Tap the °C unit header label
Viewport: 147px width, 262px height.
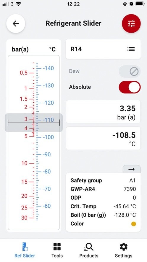(52, 49)
